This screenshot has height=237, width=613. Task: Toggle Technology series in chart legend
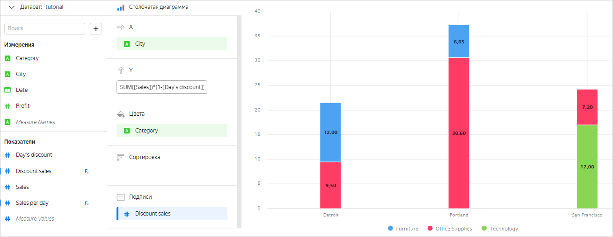(x=500, y=229)
